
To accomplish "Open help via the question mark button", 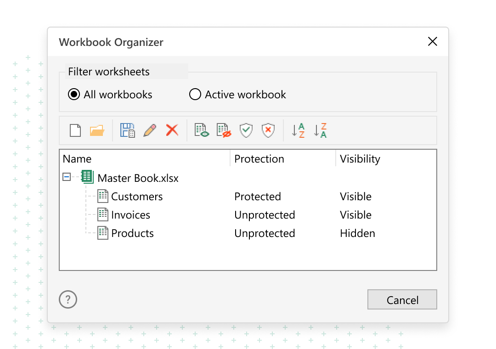I will tap(68, 299).
